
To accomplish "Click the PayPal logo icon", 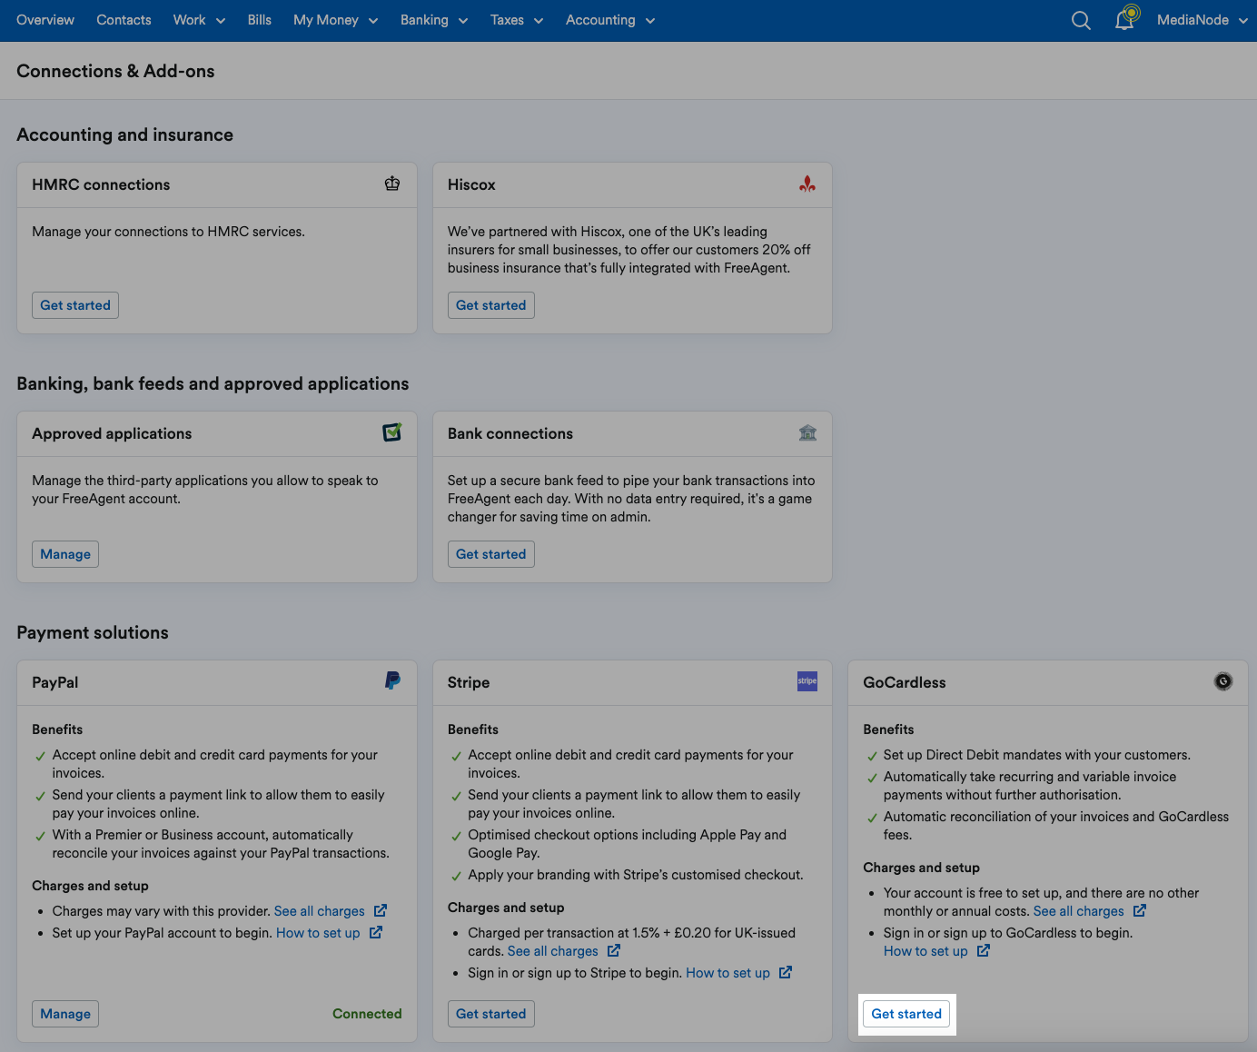I will (x=391, y=680).
